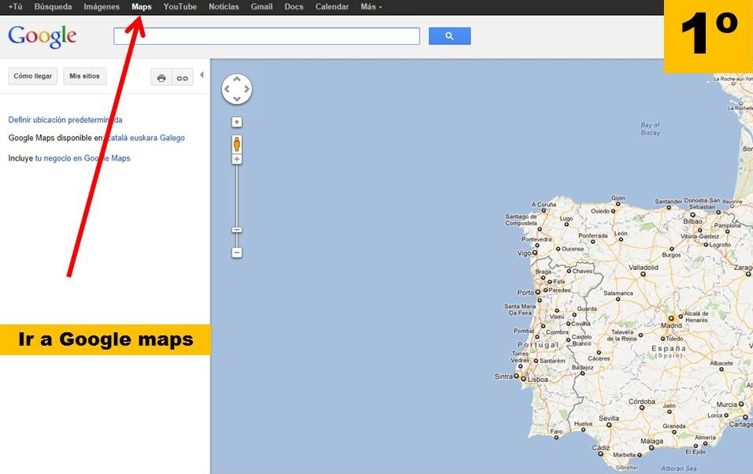This screenshot has height=474, width=753.
Task: Collapse the left side panel arrow
Action: click(x=201, y=76)
